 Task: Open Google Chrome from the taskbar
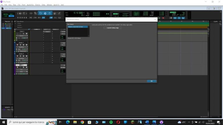point(82,122)
